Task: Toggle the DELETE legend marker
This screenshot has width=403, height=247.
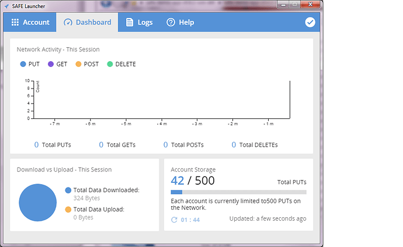Action: (110, 64)
